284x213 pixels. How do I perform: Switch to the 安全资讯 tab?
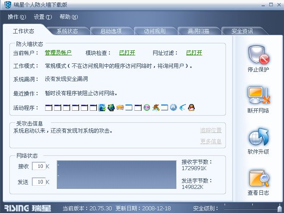(x=242, y=31)
